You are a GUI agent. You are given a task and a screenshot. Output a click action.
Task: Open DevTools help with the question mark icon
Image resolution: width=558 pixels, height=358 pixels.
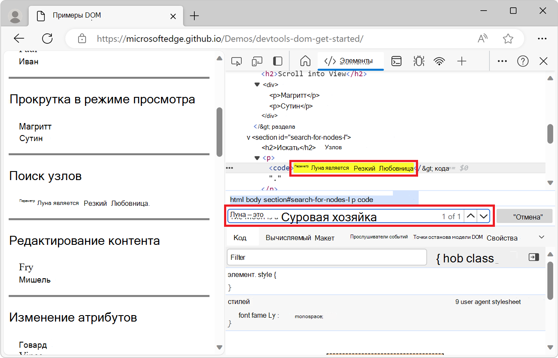coord(523,61)
